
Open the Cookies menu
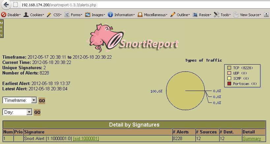tap(37, 15)
